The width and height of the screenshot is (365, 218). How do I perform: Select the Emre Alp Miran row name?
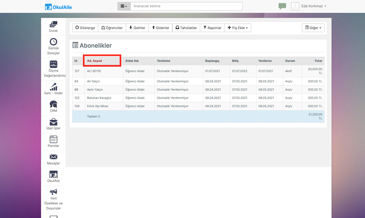(x=98, y=106)
